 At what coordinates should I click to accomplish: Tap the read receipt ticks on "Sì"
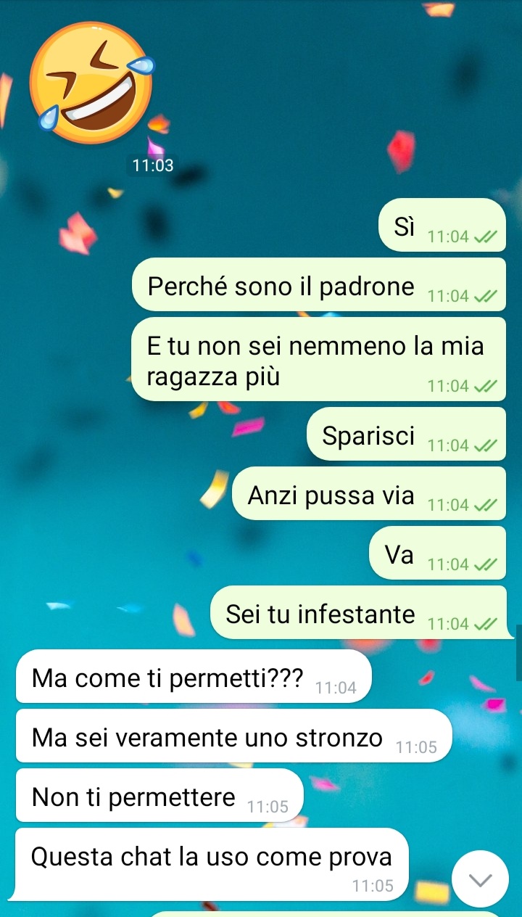[485, 237]
